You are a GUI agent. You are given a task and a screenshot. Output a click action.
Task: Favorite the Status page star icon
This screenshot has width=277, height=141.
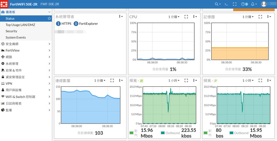pyautogui.click(x=49, y=18)
